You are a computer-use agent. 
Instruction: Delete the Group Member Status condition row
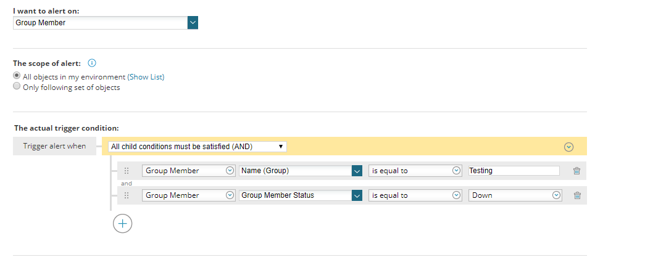[x=577, y=195]
